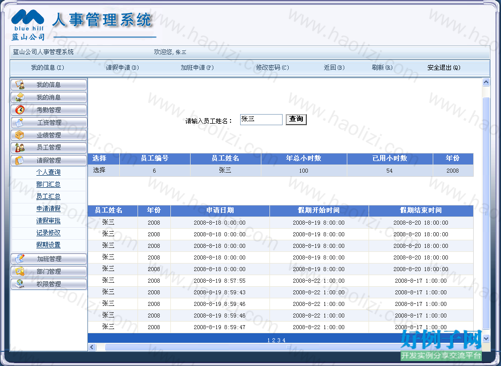Screen dimensions: 501x366
Task: Expand the 考勤管理 sidebar section
Action: point(49,110)
